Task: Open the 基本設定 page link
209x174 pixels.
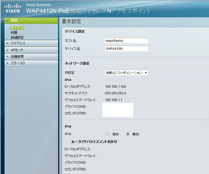Action: tap(17, 28)
